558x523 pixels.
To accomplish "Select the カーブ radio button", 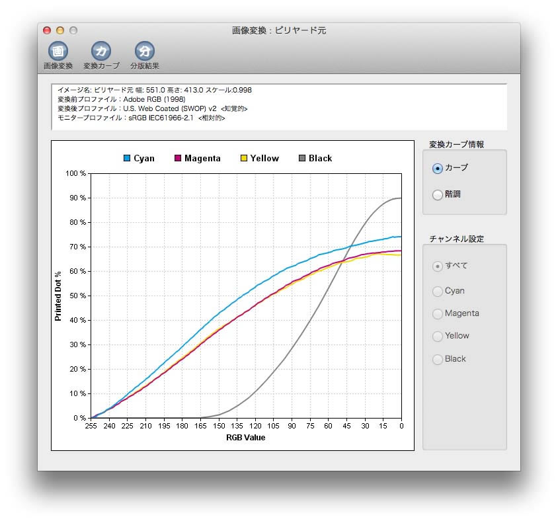I will click(x=437, y=168).
